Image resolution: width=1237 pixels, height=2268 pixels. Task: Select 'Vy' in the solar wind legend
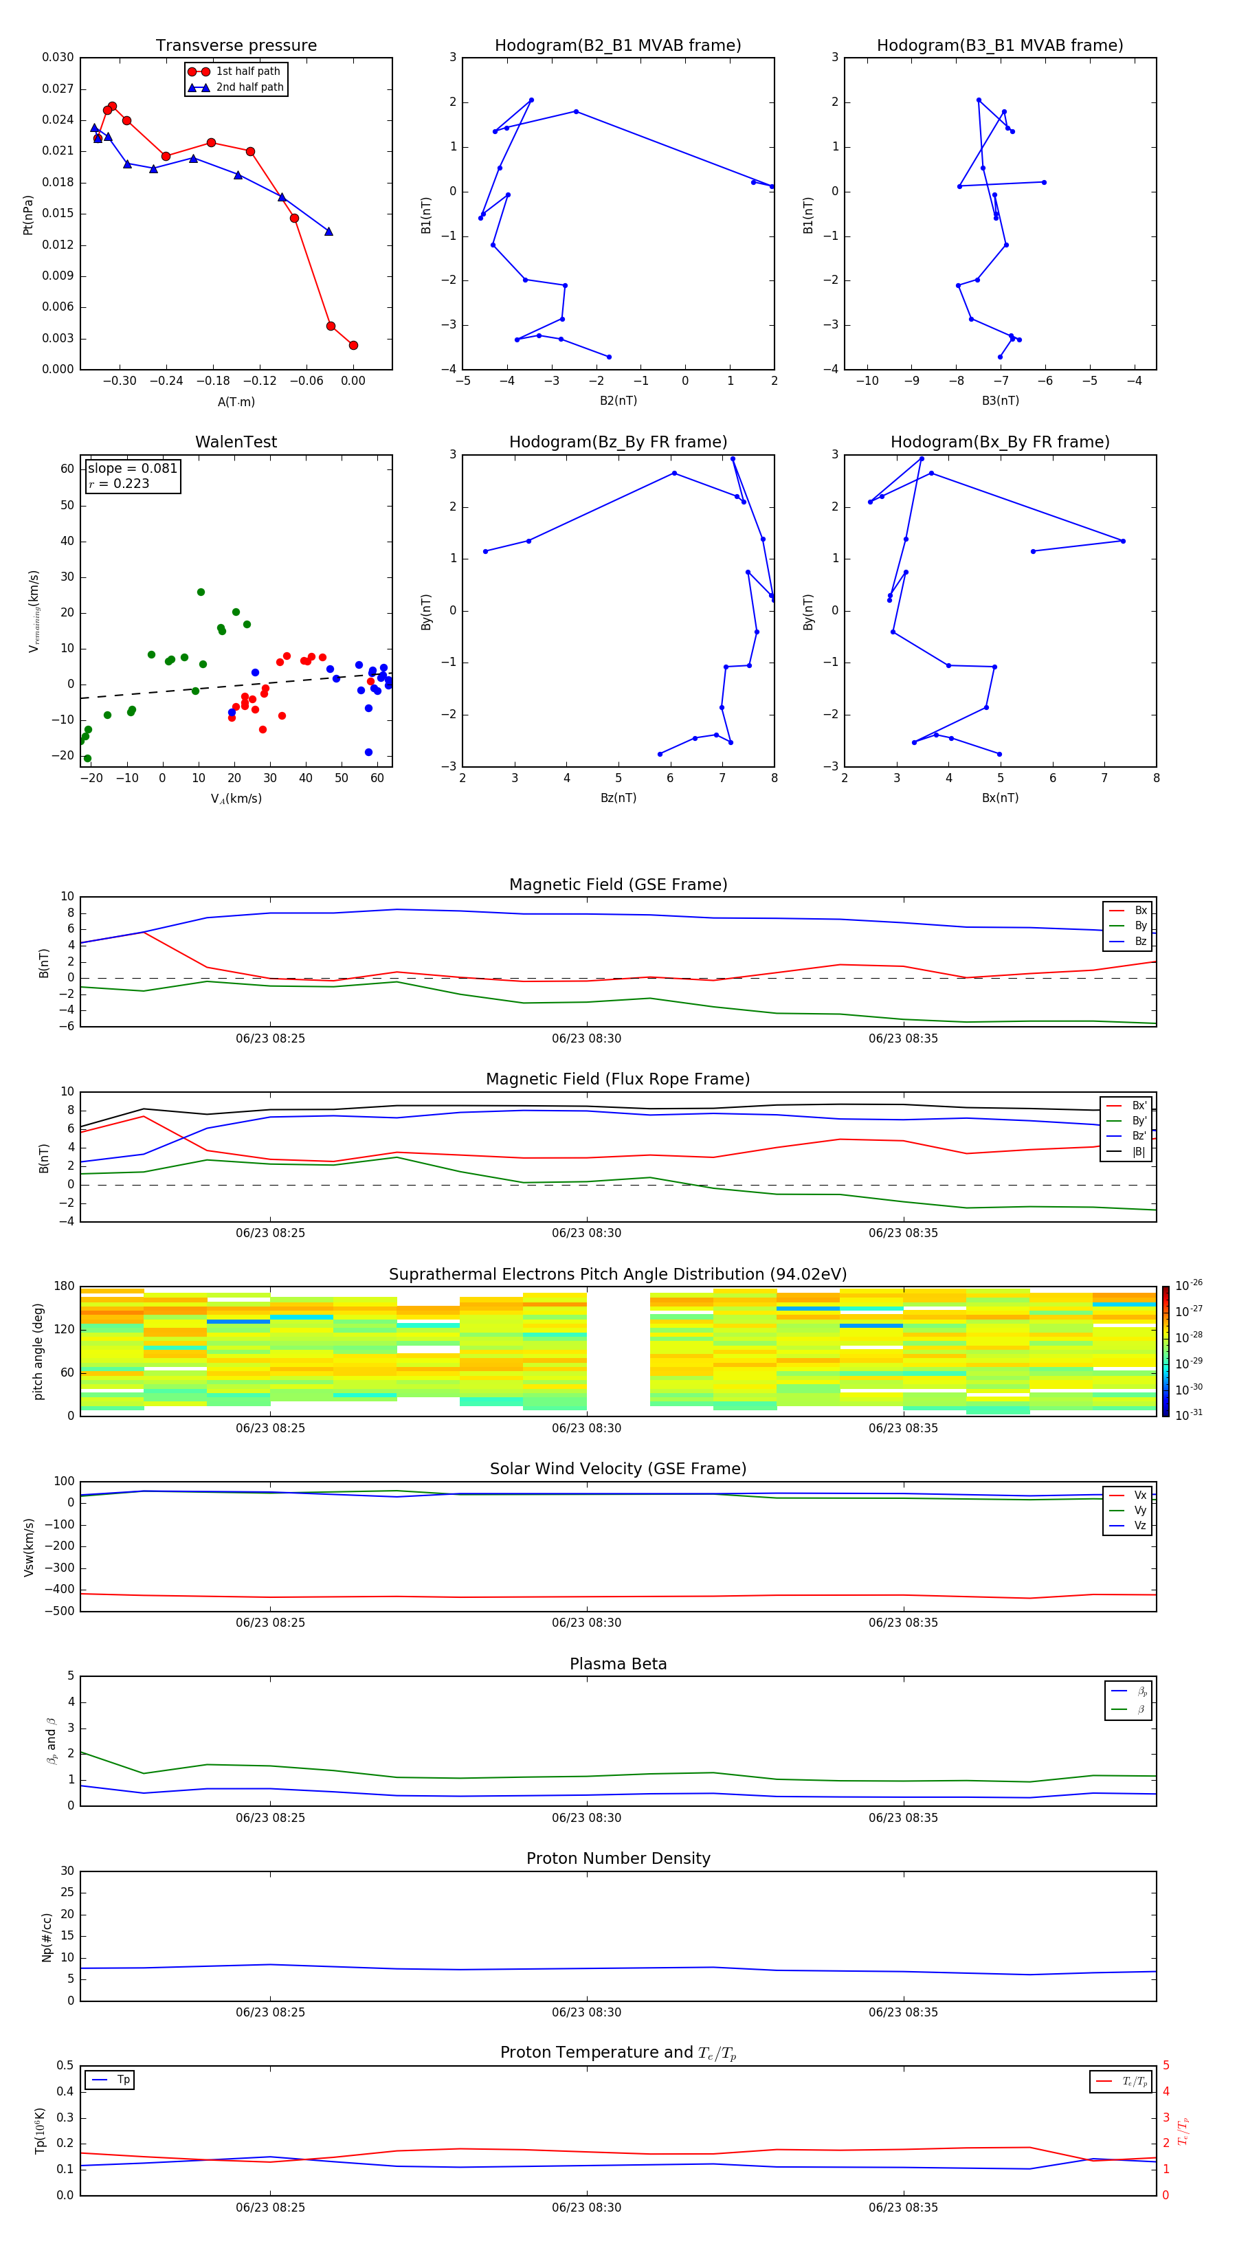1128,1510
